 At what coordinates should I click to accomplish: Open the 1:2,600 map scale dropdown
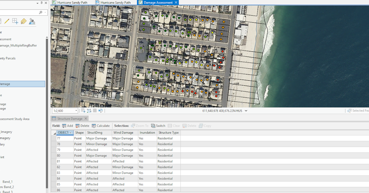76,110
